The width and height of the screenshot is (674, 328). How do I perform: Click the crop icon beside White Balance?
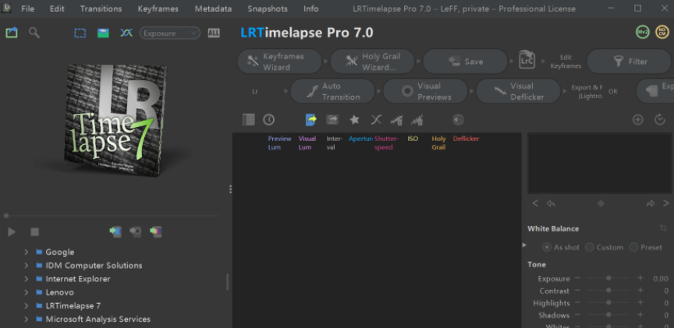[663, 228]
